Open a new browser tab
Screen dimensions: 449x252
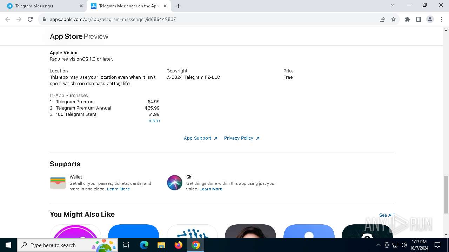tap(179, 6)
